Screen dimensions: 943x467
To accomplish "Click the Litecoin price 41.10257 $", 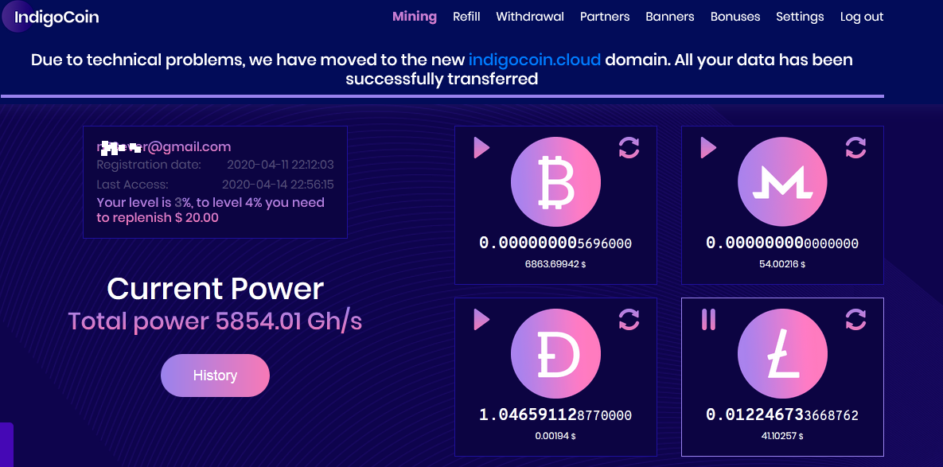I will tap(782, 436).
